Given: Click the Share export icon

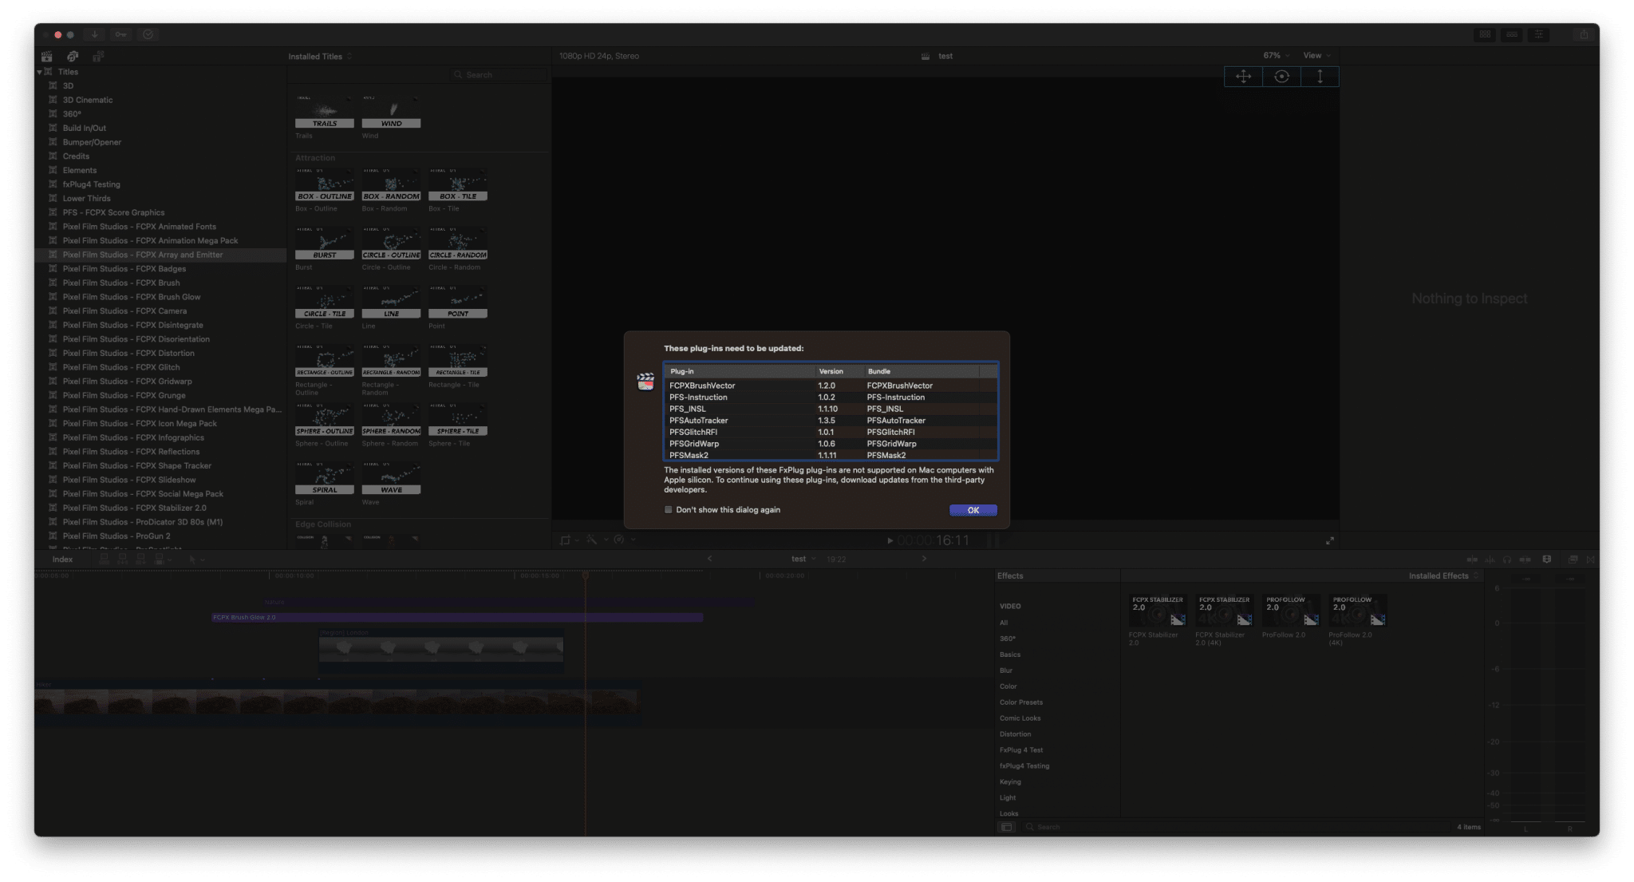Looking at the screenshot, I should [1584, 34].
